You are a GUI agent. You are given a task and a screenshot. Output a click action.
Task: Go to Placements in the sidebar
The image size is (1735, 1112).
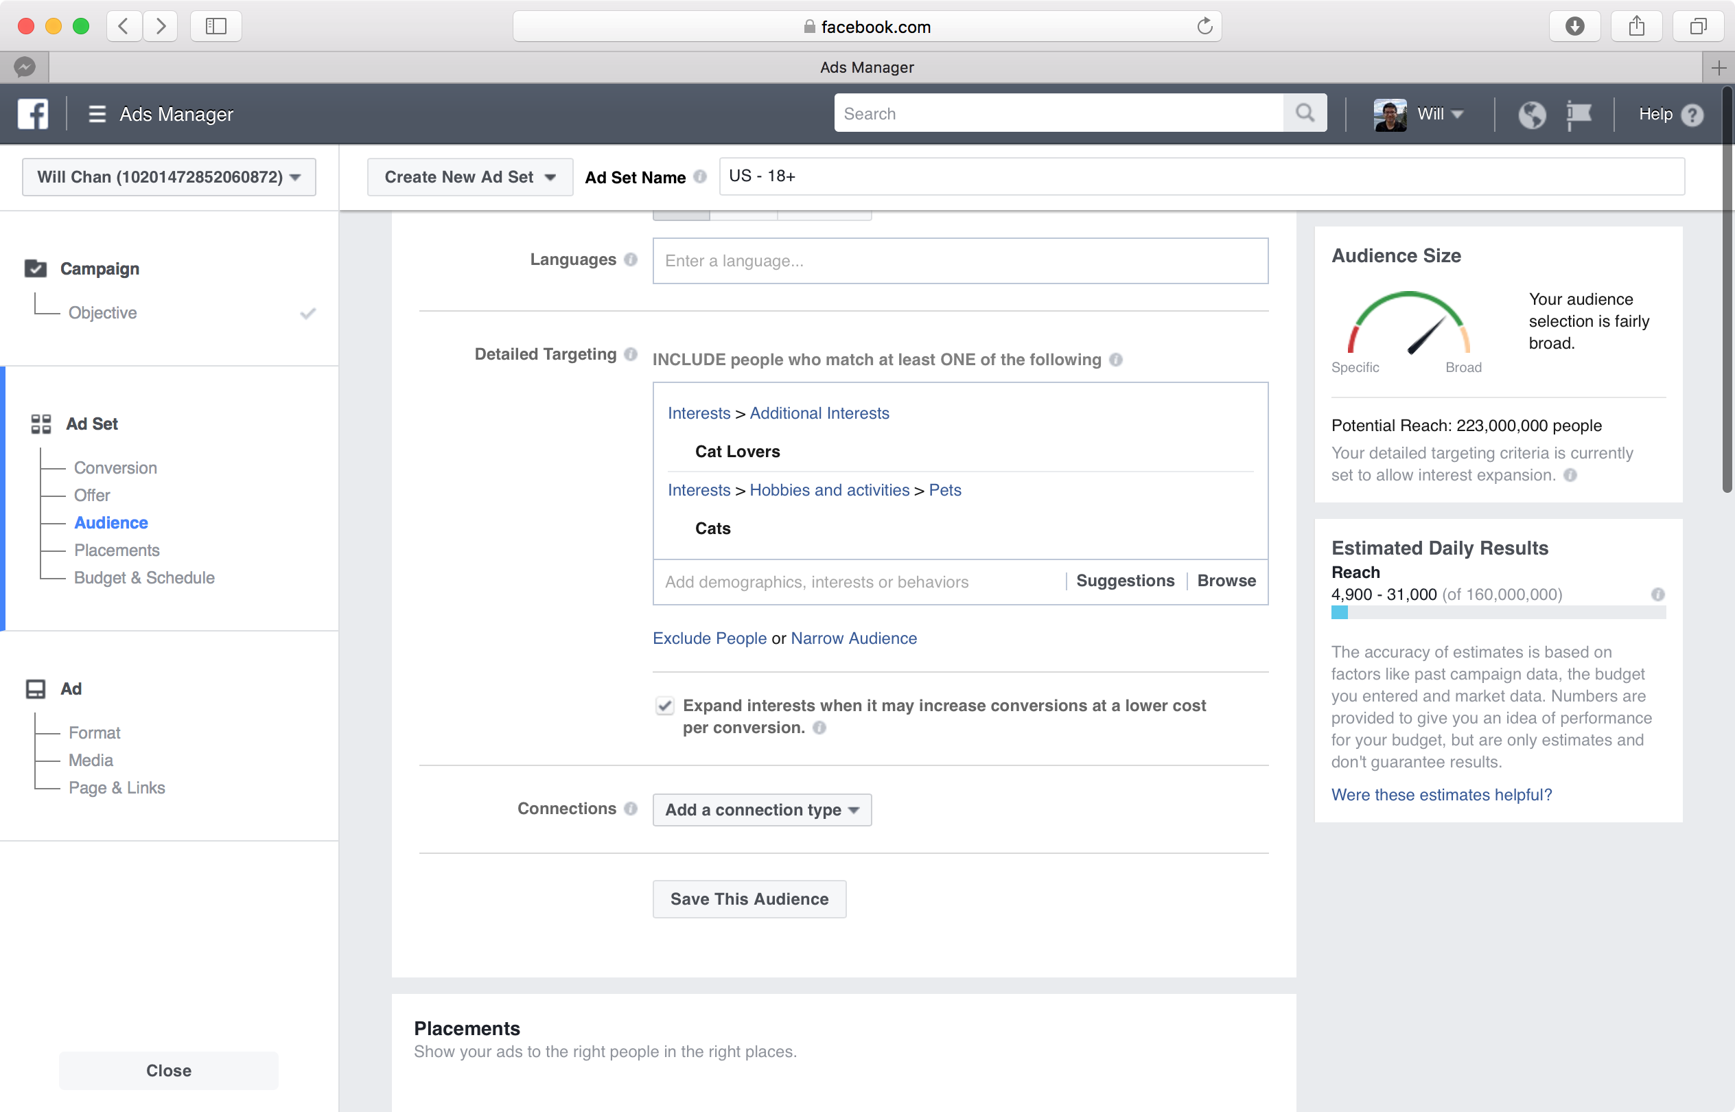click(x=117, y=551)
